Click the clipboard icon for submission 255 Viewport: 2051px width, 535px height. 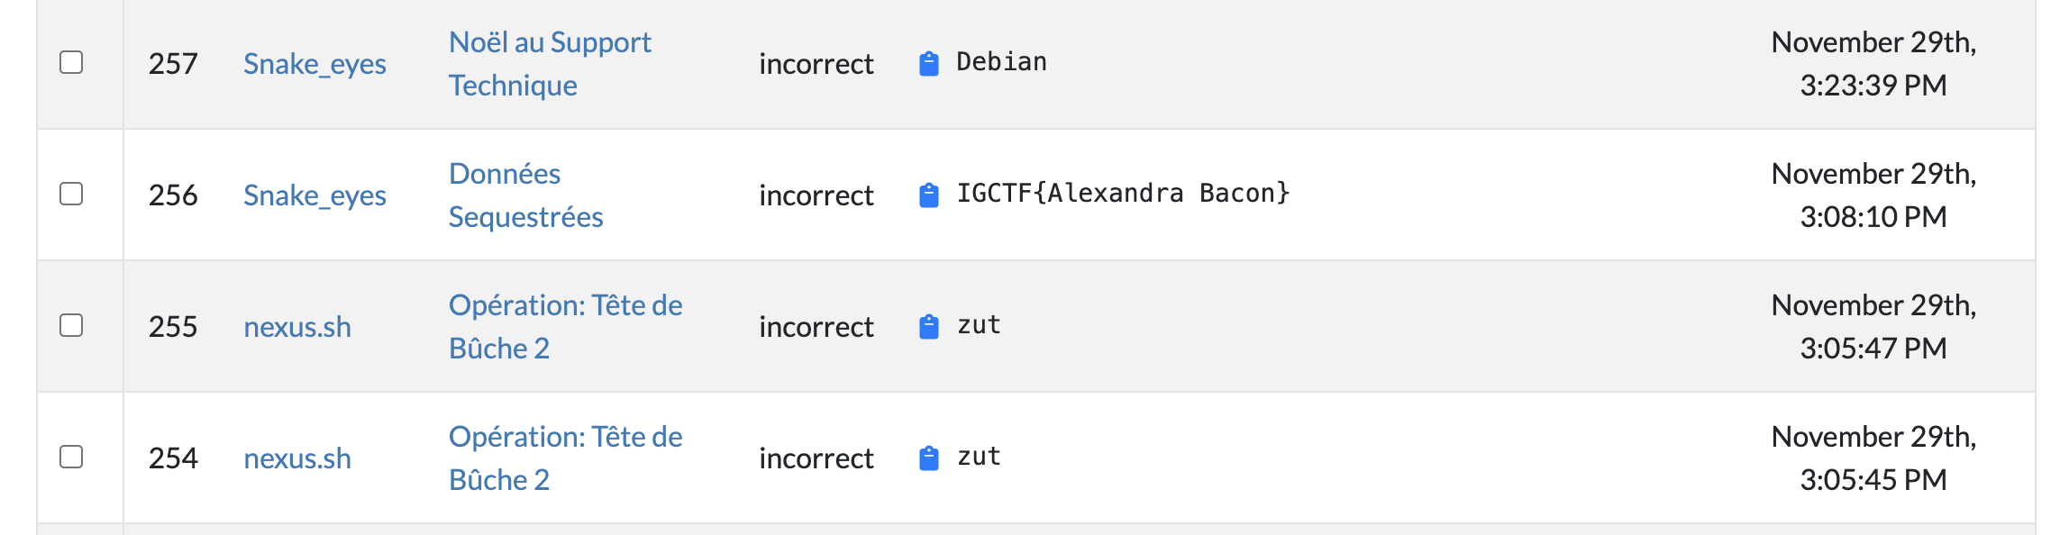coord(929,327)
